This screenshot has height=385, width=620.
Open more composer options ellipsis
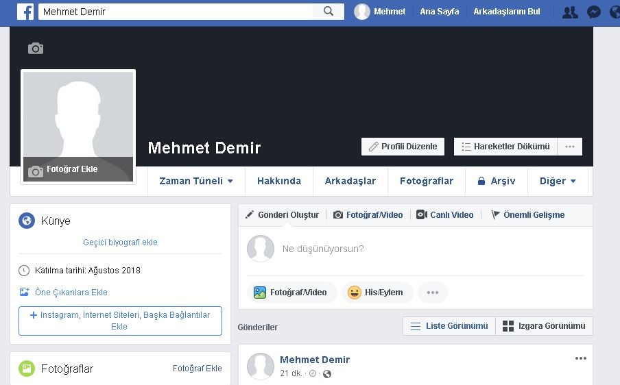point(433,293)
